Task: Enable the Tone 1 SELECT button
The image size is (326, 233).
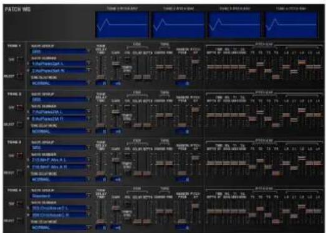Action: [x=20, y=76]
